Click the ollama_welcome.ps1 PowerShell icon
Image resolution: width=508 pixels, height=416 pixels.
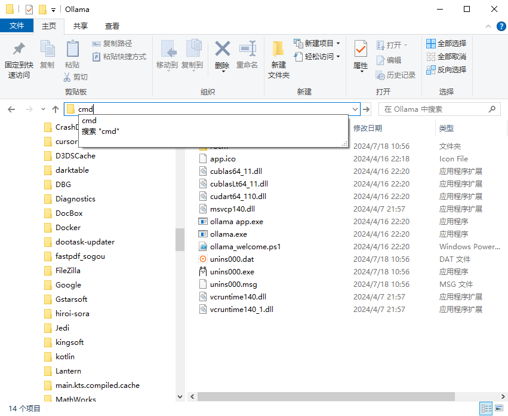click(x=203, y=247)
